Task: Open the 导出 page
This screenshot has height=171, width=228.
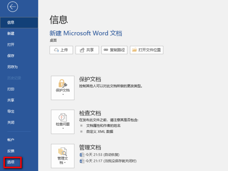Action: pyautogui.click(x=19, y=111)
